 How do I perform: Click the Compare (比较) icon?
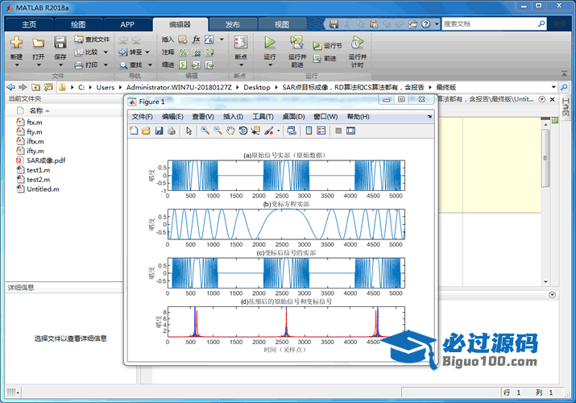[79, 52]
